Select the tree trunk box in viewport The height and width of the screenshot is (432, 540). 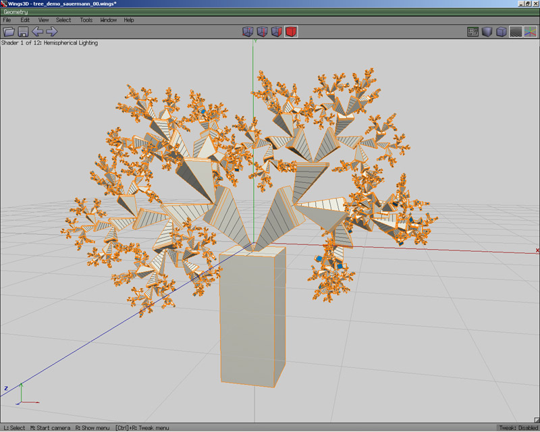pyautogui.click(x=252, y=317)
